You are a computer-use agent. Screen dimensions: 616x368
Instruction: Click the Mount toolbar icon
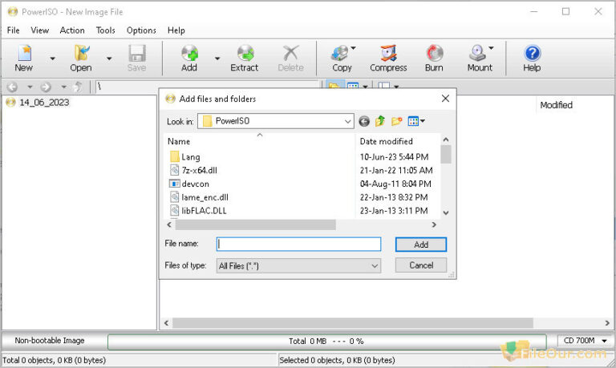480,58
